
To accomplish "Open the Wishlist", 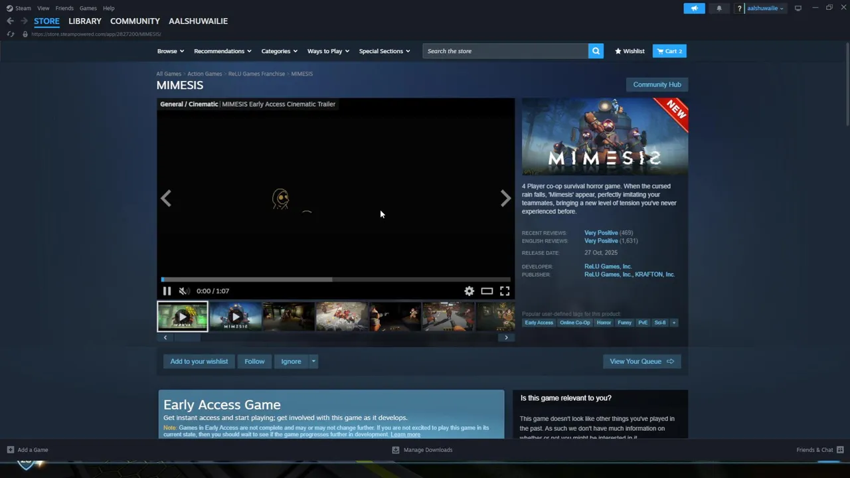I will pyautogui.click(x=630, y=51).
